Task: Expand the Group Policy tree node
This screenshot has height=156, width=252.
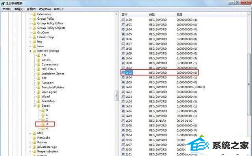Action: tap(30, 19)
